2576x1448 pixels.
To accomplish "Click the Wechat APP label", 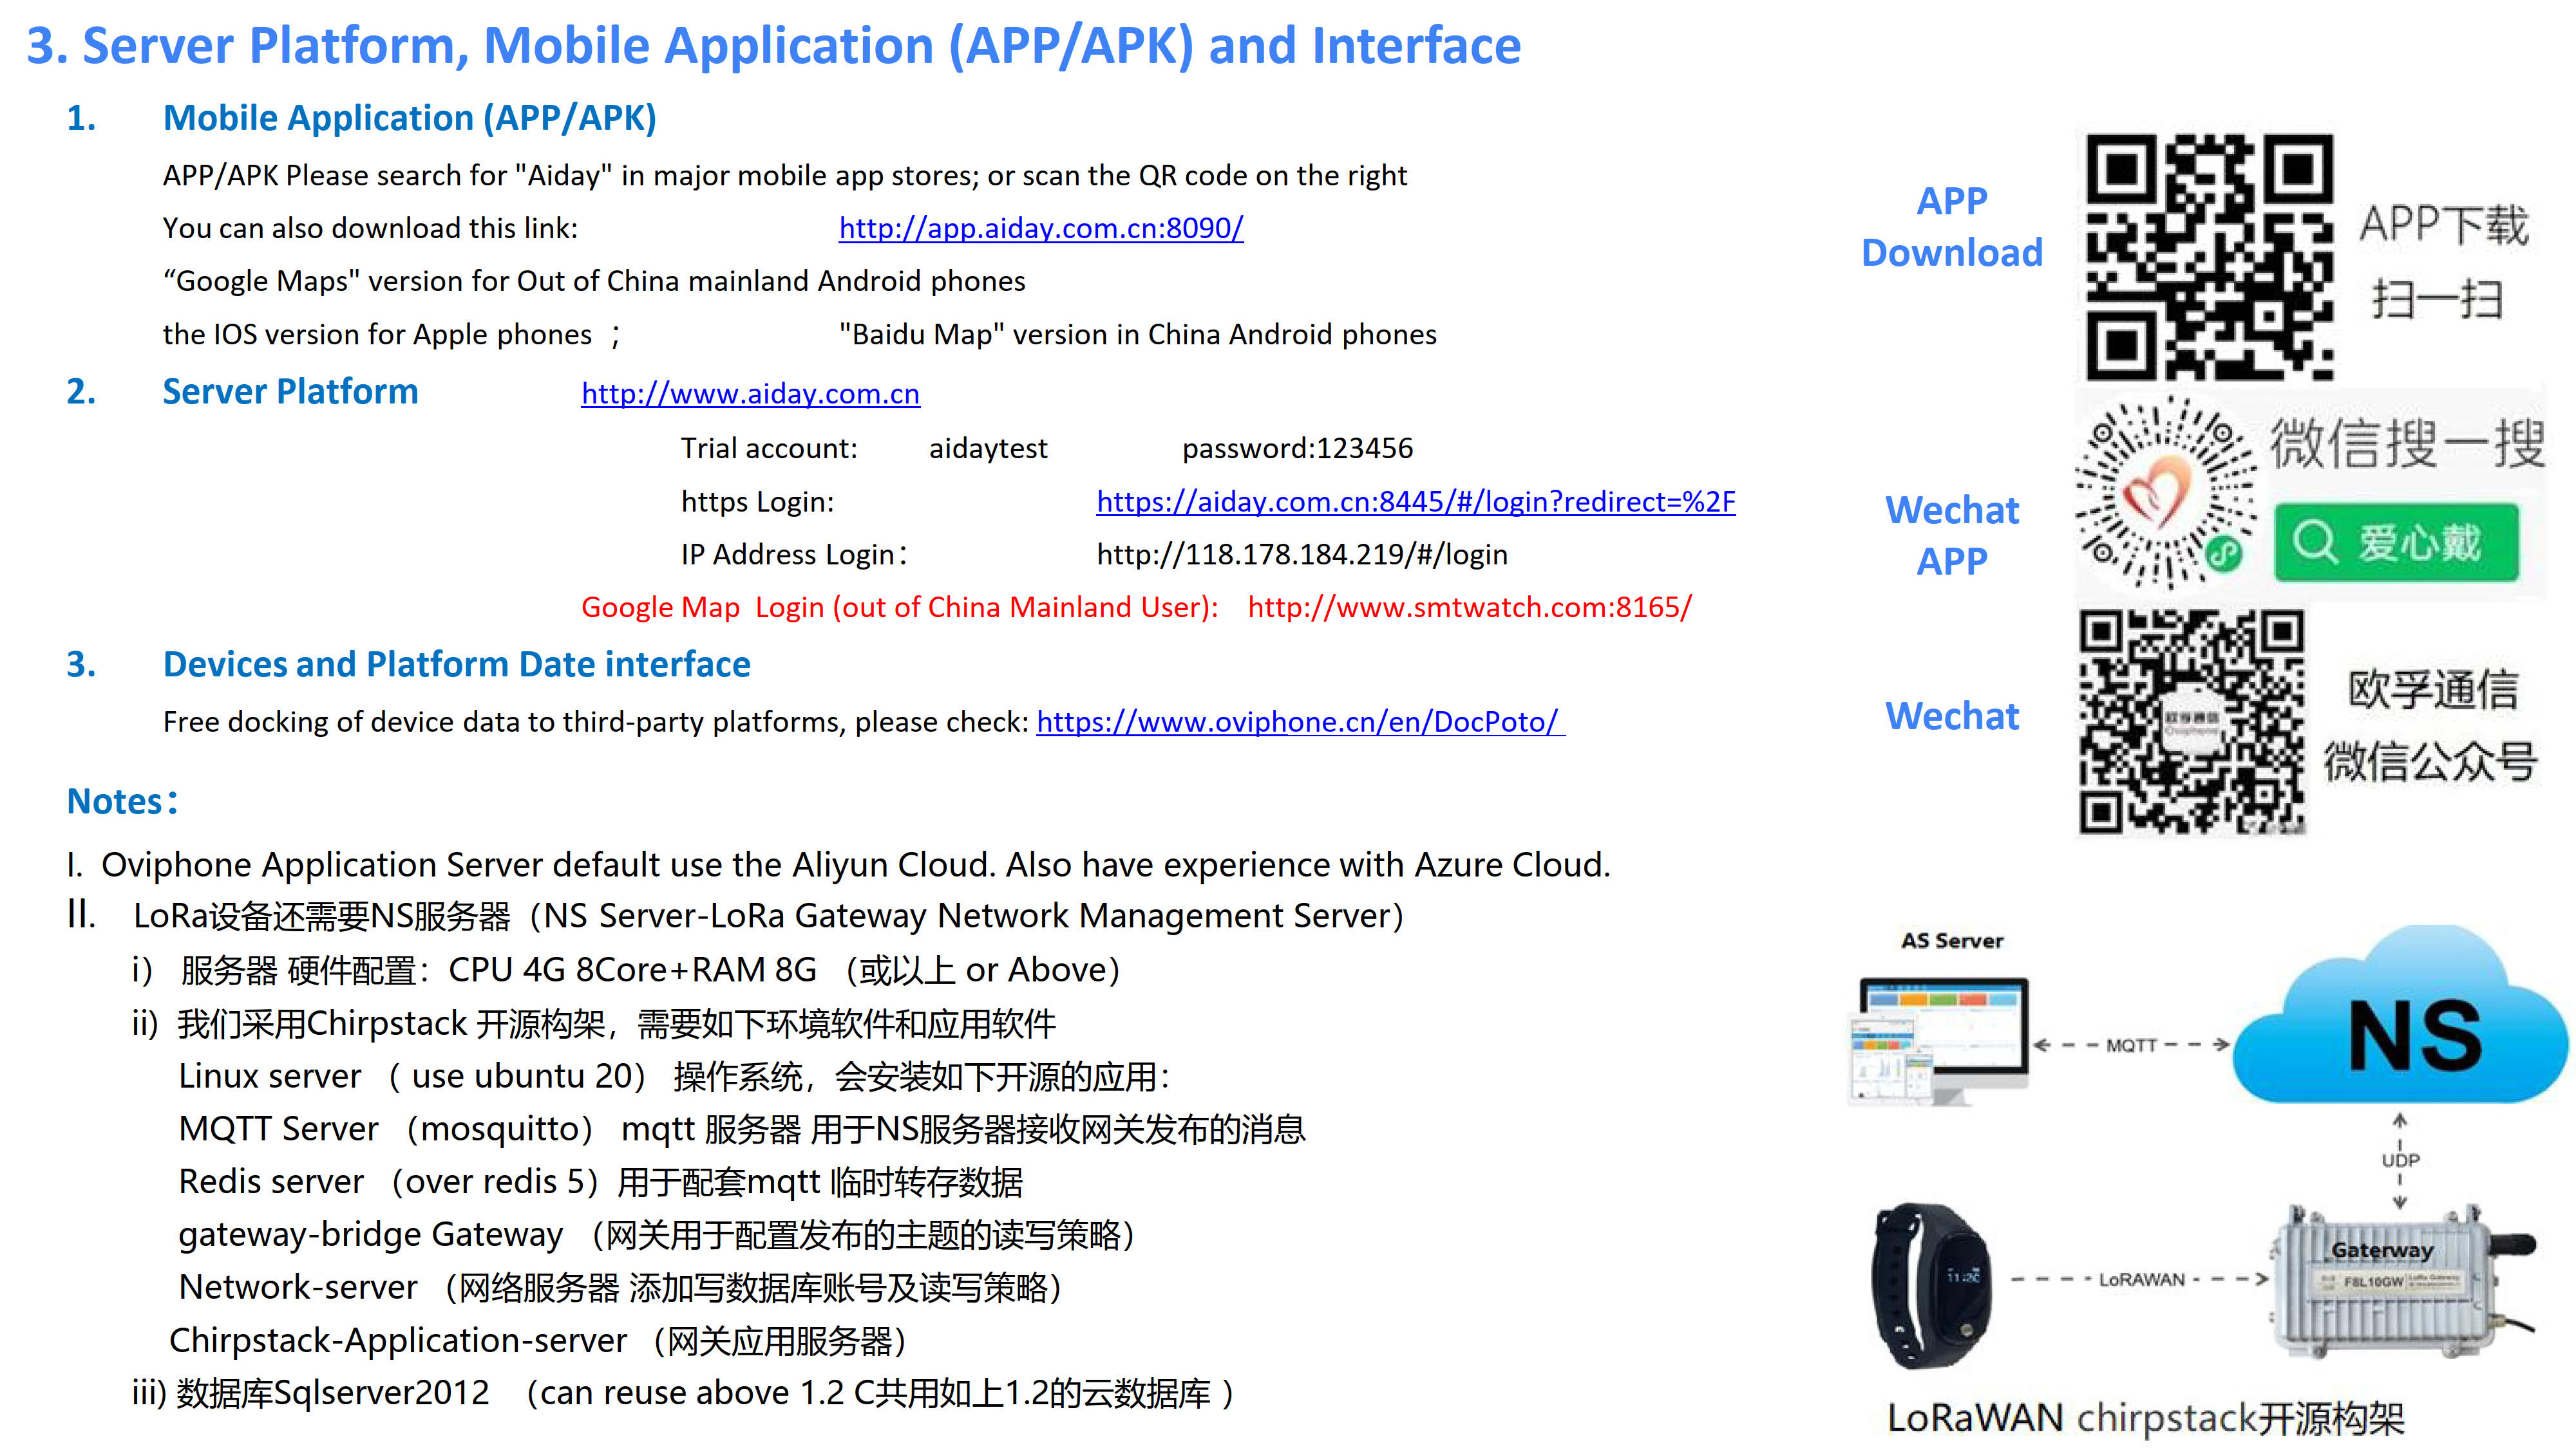I will (1952, 535).
